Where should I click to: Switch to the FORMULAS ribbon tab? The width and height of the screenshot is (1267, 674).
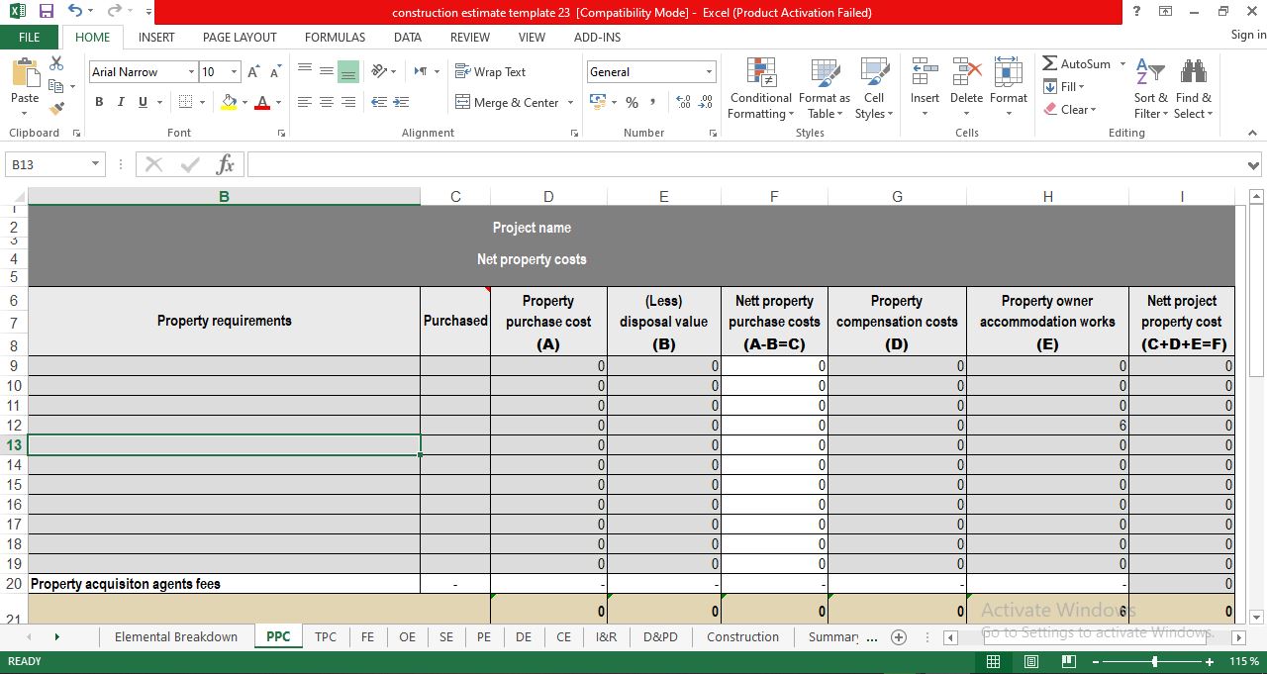pyautogui.click(x=335, y=38)
